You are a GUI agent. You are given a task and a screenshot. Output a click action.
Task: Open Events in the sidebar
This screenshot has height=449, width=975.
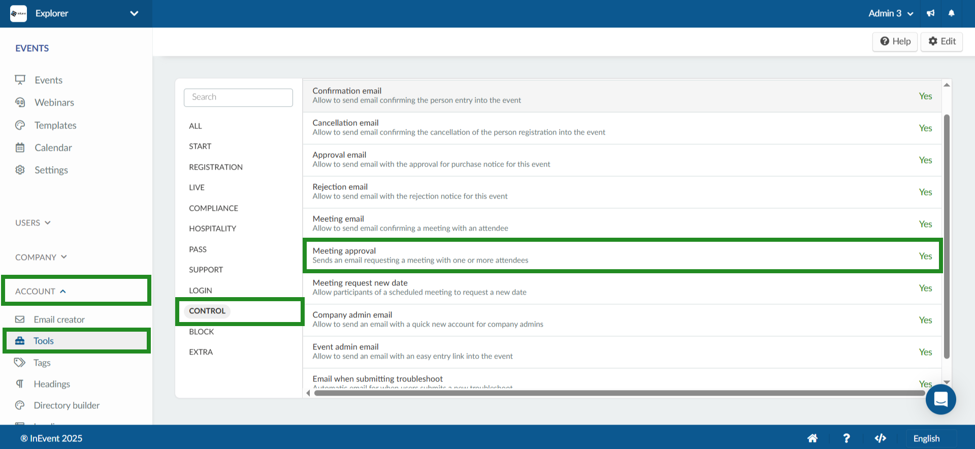click(x=48, y=80)
